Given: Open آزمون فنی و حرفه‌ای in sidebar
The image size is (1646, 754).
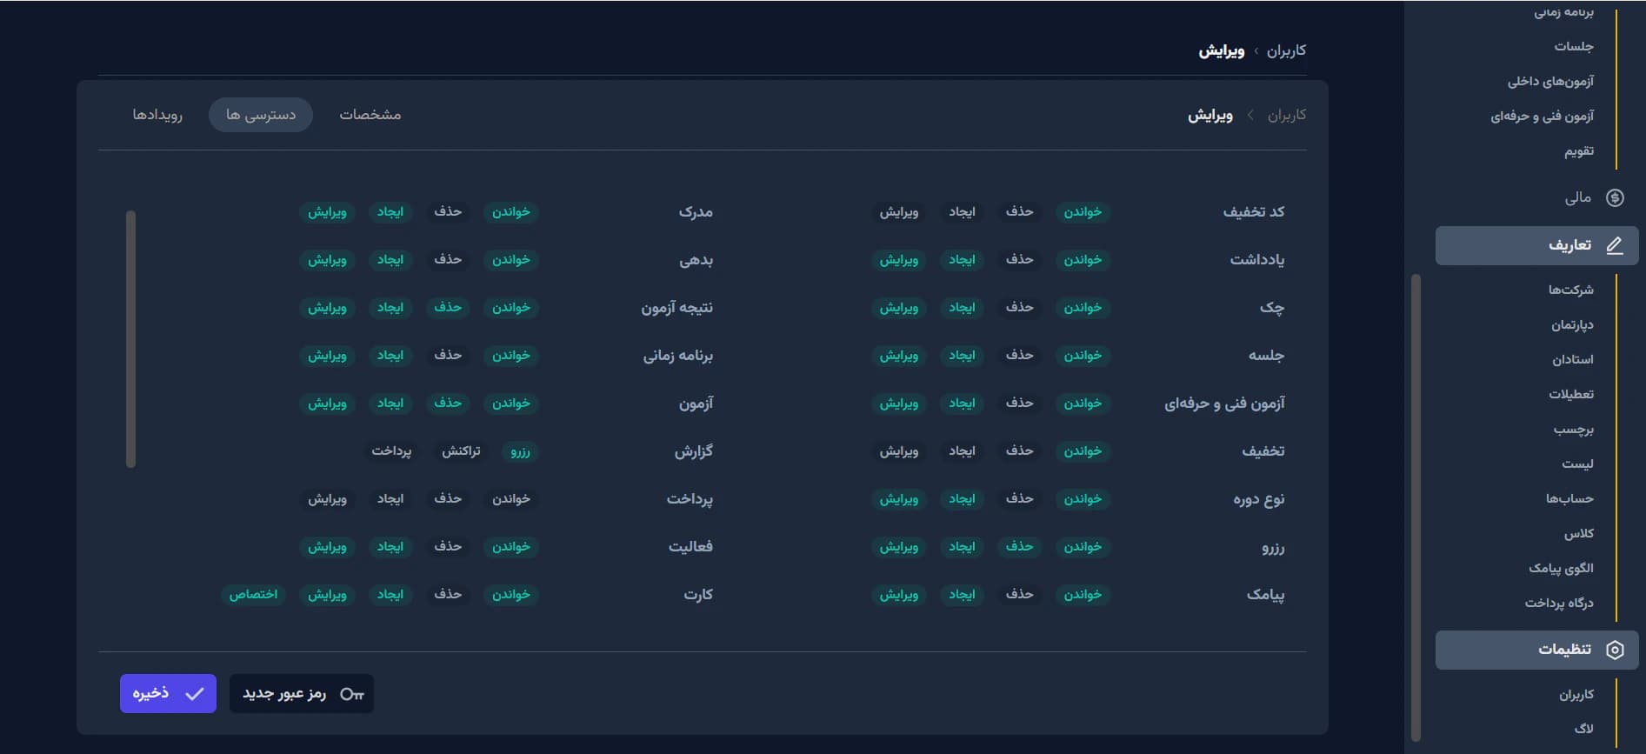Looking at the screenshot, I should pos(1542,116).
